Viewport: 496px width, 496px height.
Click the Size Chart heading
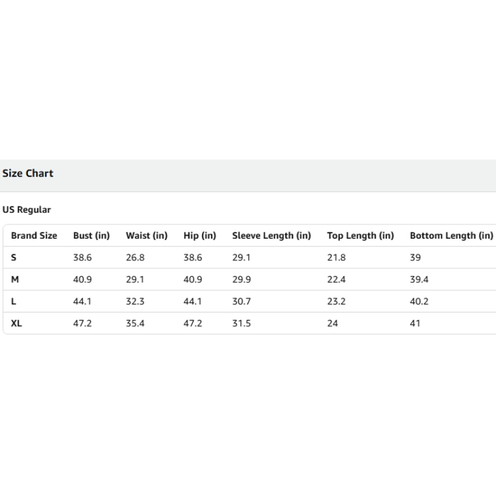click(x=28, y=174)
